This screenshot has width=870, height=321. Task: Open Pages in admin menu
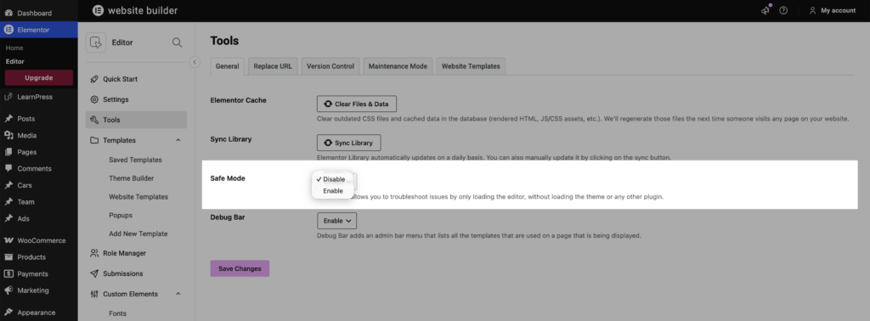click(x=39, y=152)
